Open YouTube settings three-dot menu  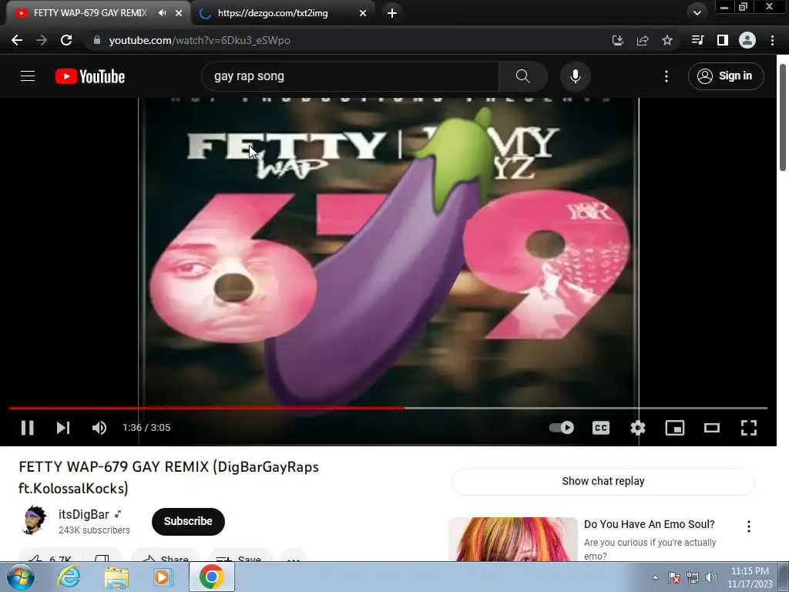(x=666, y=76)
